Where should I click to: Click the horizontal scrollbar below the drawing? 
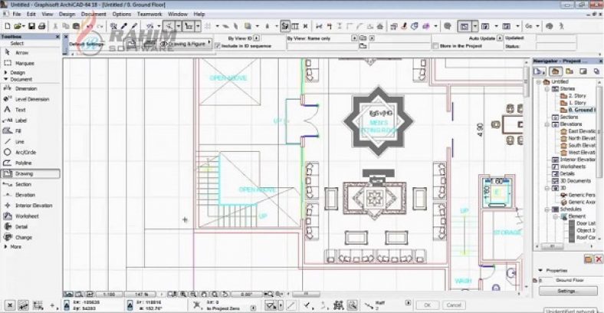tap(306, 294)
